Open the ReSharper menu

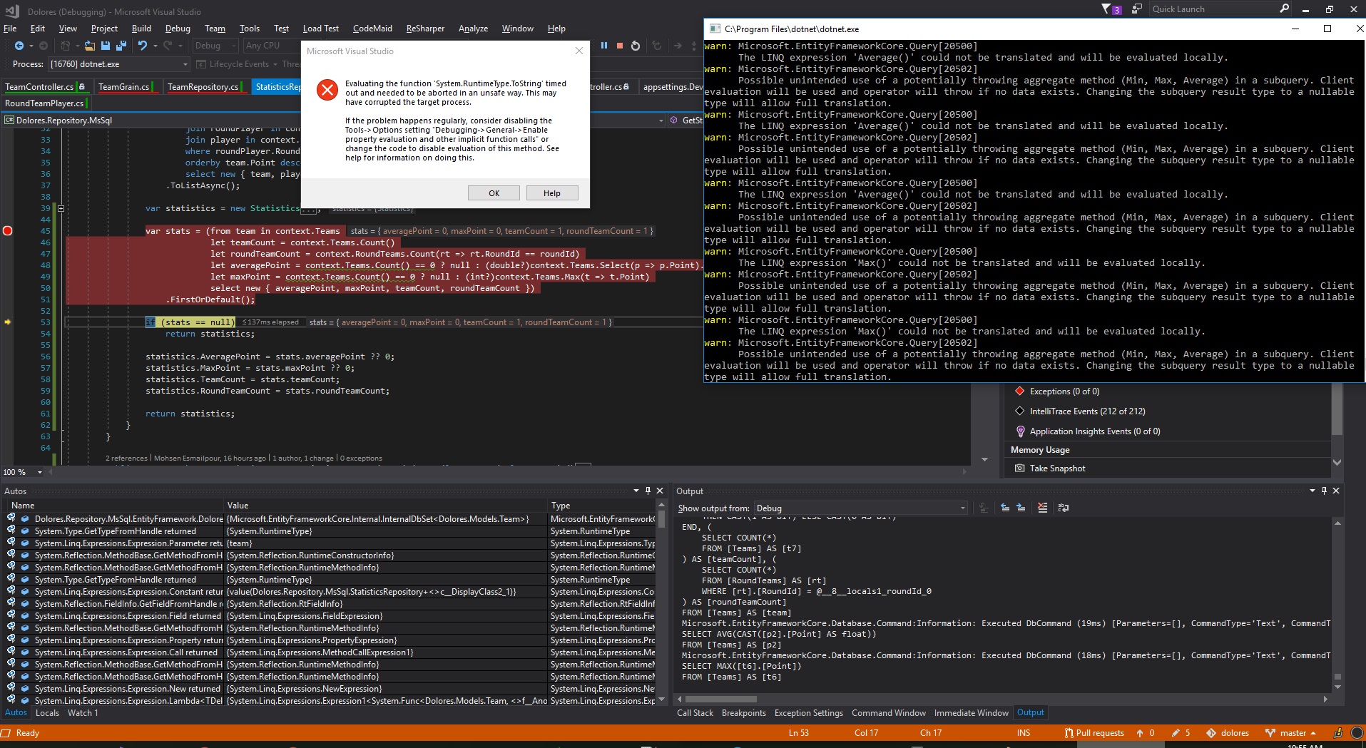(x=425, y=29)
